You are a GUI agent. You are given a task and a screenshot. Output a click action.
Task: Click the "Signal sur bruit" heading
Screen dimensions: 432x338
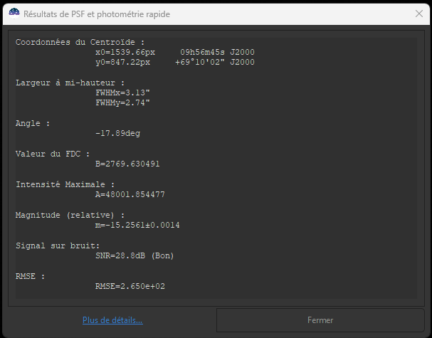(x=58, y=245)
